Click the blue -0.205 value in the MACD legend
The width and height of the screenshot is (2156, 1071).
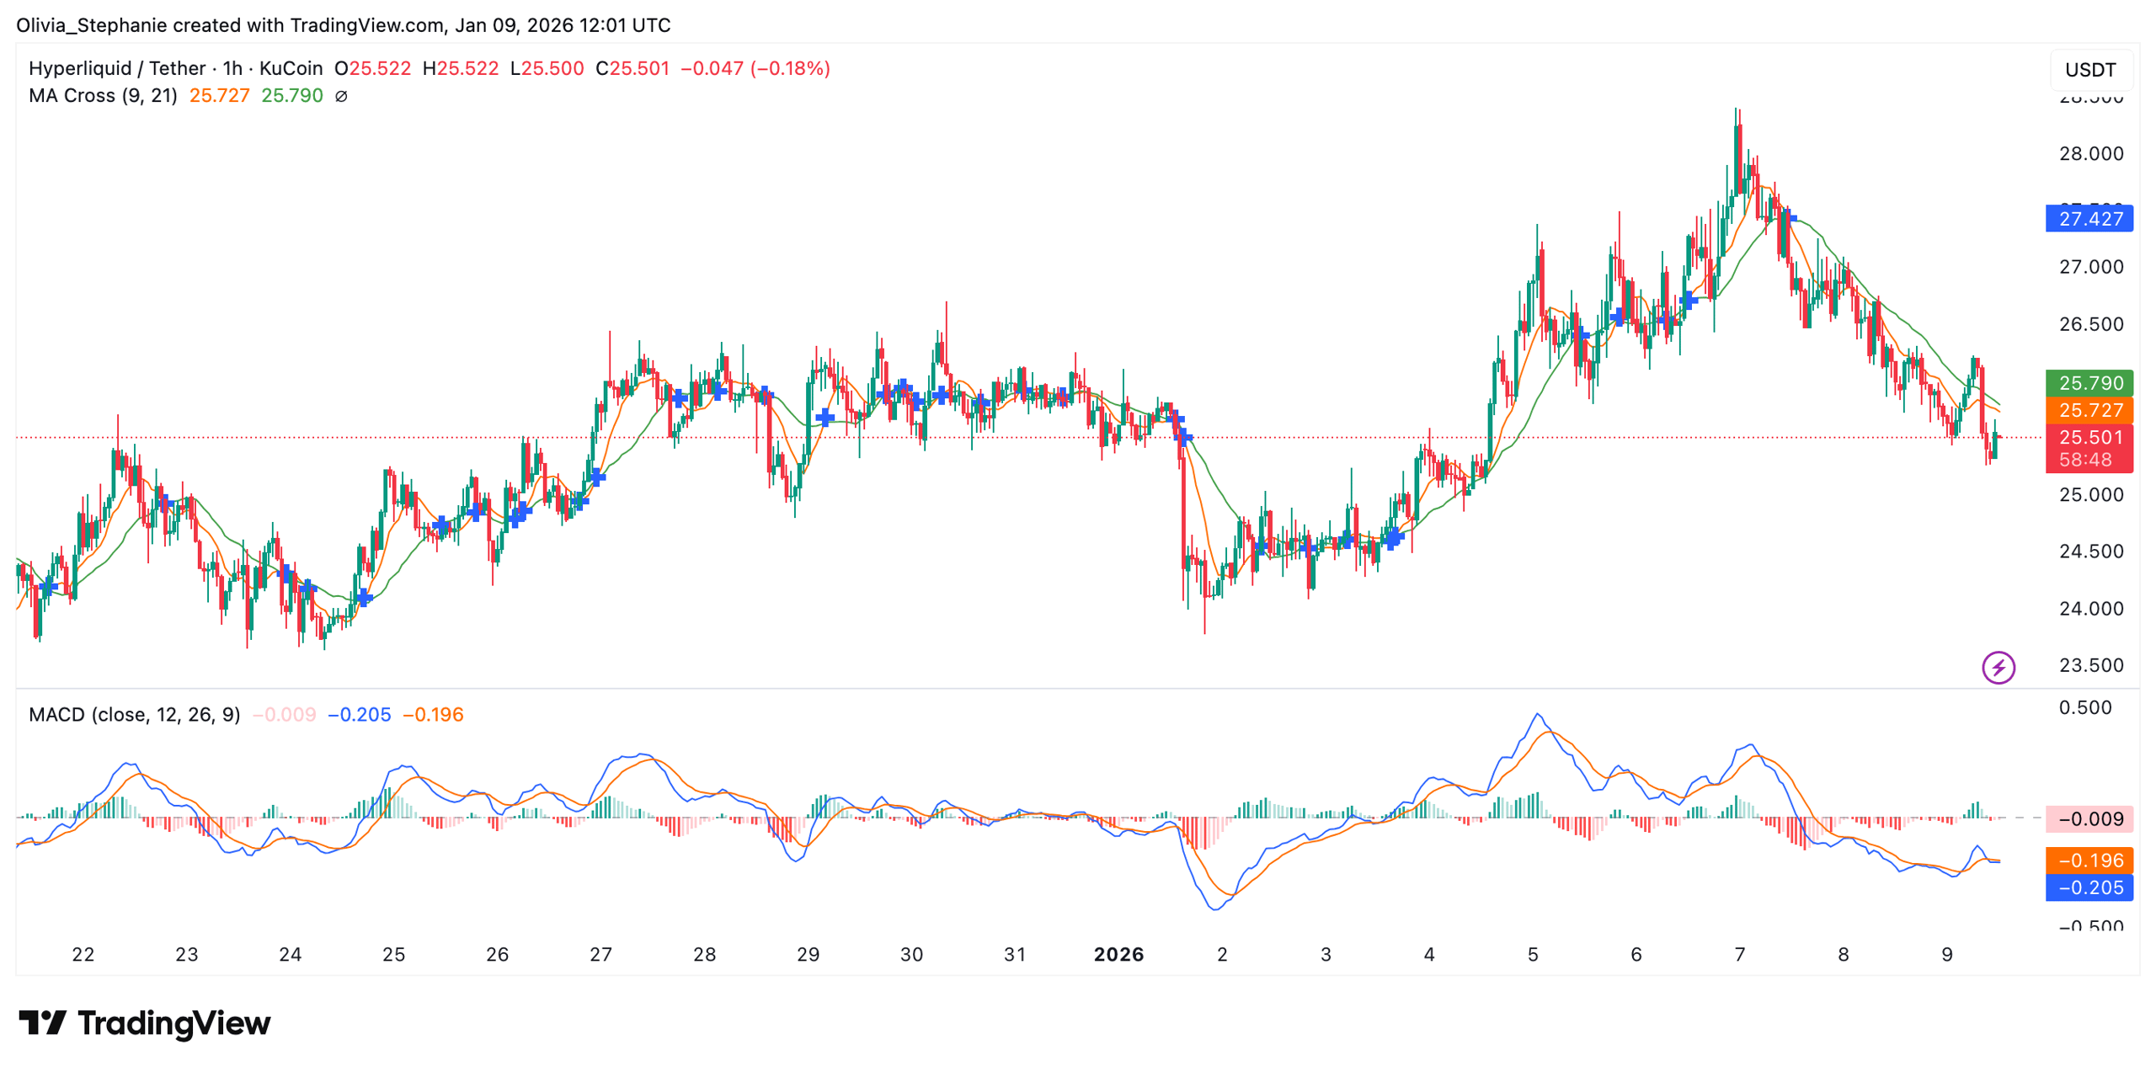[359, 714]
